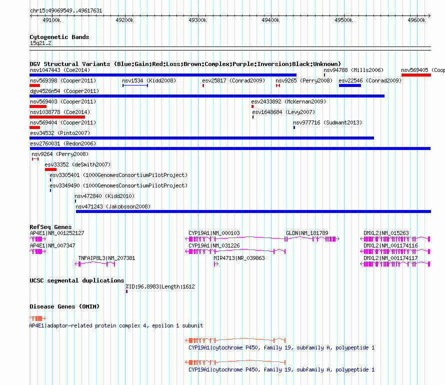Click the nsv1534 (Kidd2008) variant label
Viewport: 445px width, 385px height.
[149, 80]
